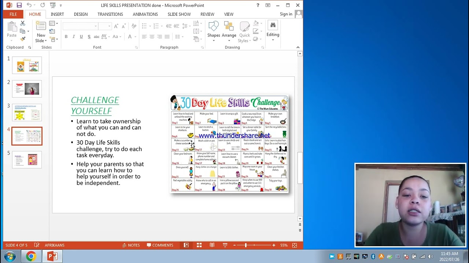This screenshot has height=263, width=469.
Task: Switch to Slide Sorter view
Action: (199, 245)
